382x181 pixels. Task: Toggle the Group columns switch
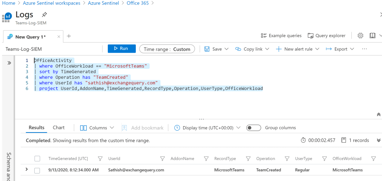[254, 128]
